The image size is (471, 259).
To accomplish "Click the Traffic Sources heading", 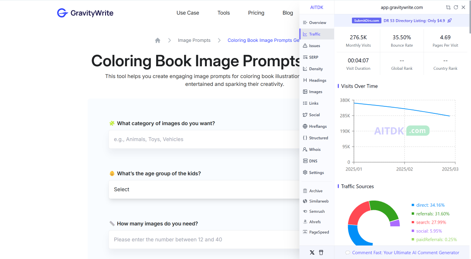I will 358,186.
